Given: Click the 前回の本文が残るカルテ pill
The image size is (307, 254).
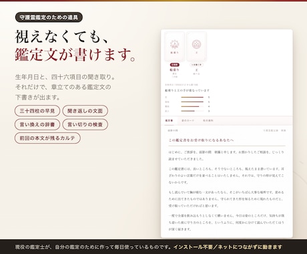Looking at the screenshot, I should click(x=47, y=138).
